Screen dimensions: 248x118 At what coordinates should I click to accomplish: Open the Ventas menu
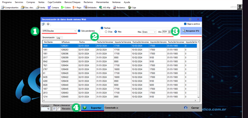click(41, 2)
